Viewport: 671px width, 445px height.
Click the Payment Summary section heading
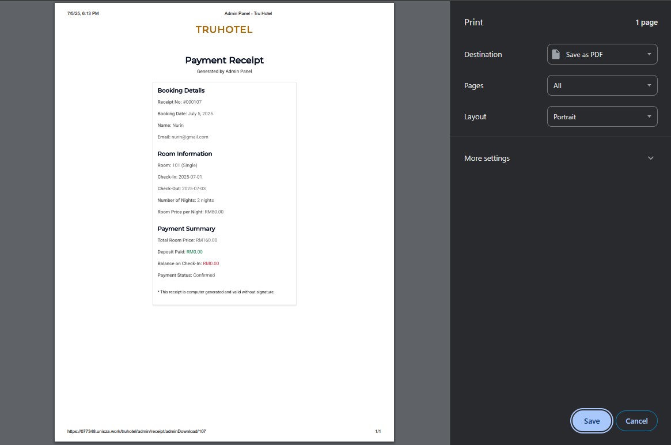pyautogui.click(x=186, y=229)
